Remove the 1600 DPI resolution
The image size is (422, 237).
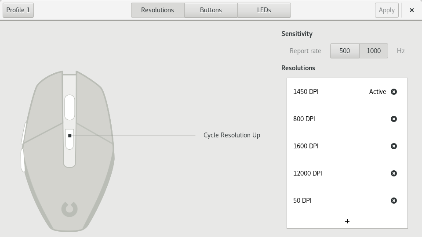[x=394, y=146]
